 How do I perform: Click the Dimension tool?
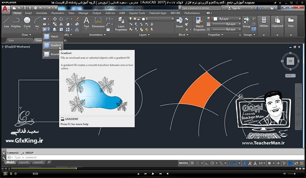(x=98, y=22)
